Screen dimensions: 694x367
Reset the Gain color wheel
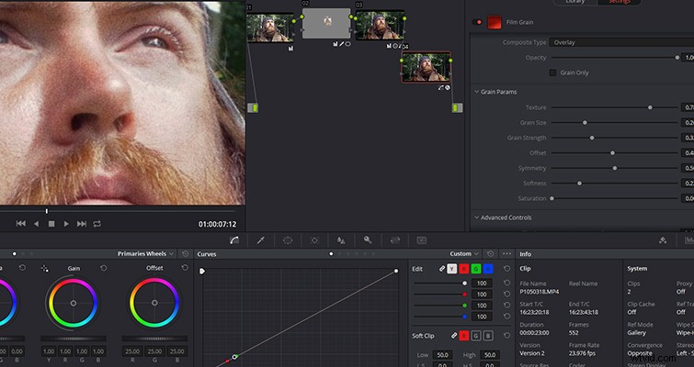(x=104, y=268)
